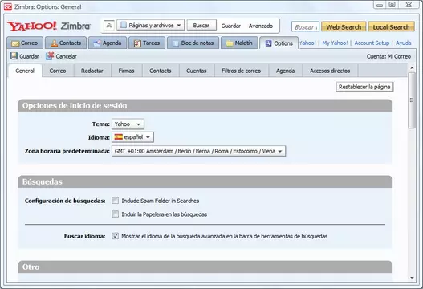This screenshot has height=289, width=423.
Task: Click the Bloc de notas notebook icon
Action: [176, 43]
